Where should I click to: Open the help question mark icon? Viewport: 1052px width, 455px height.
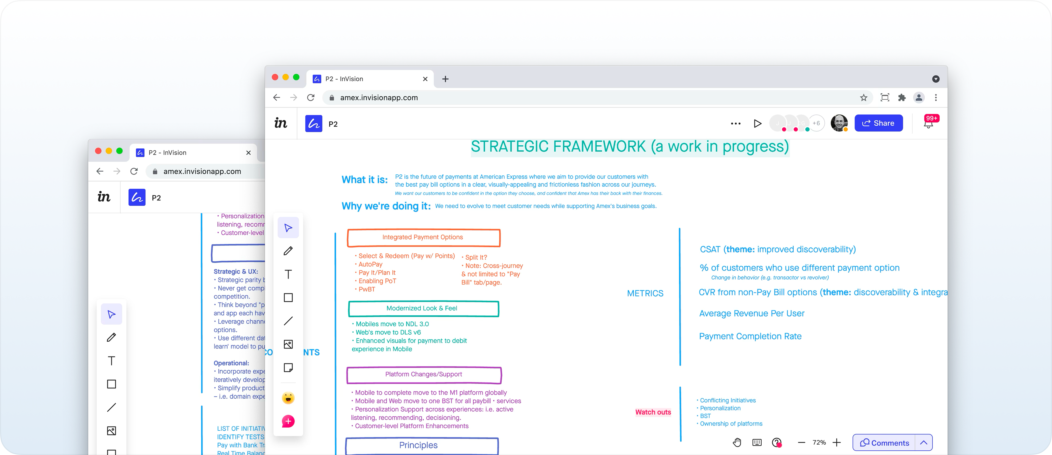(777, 442)
